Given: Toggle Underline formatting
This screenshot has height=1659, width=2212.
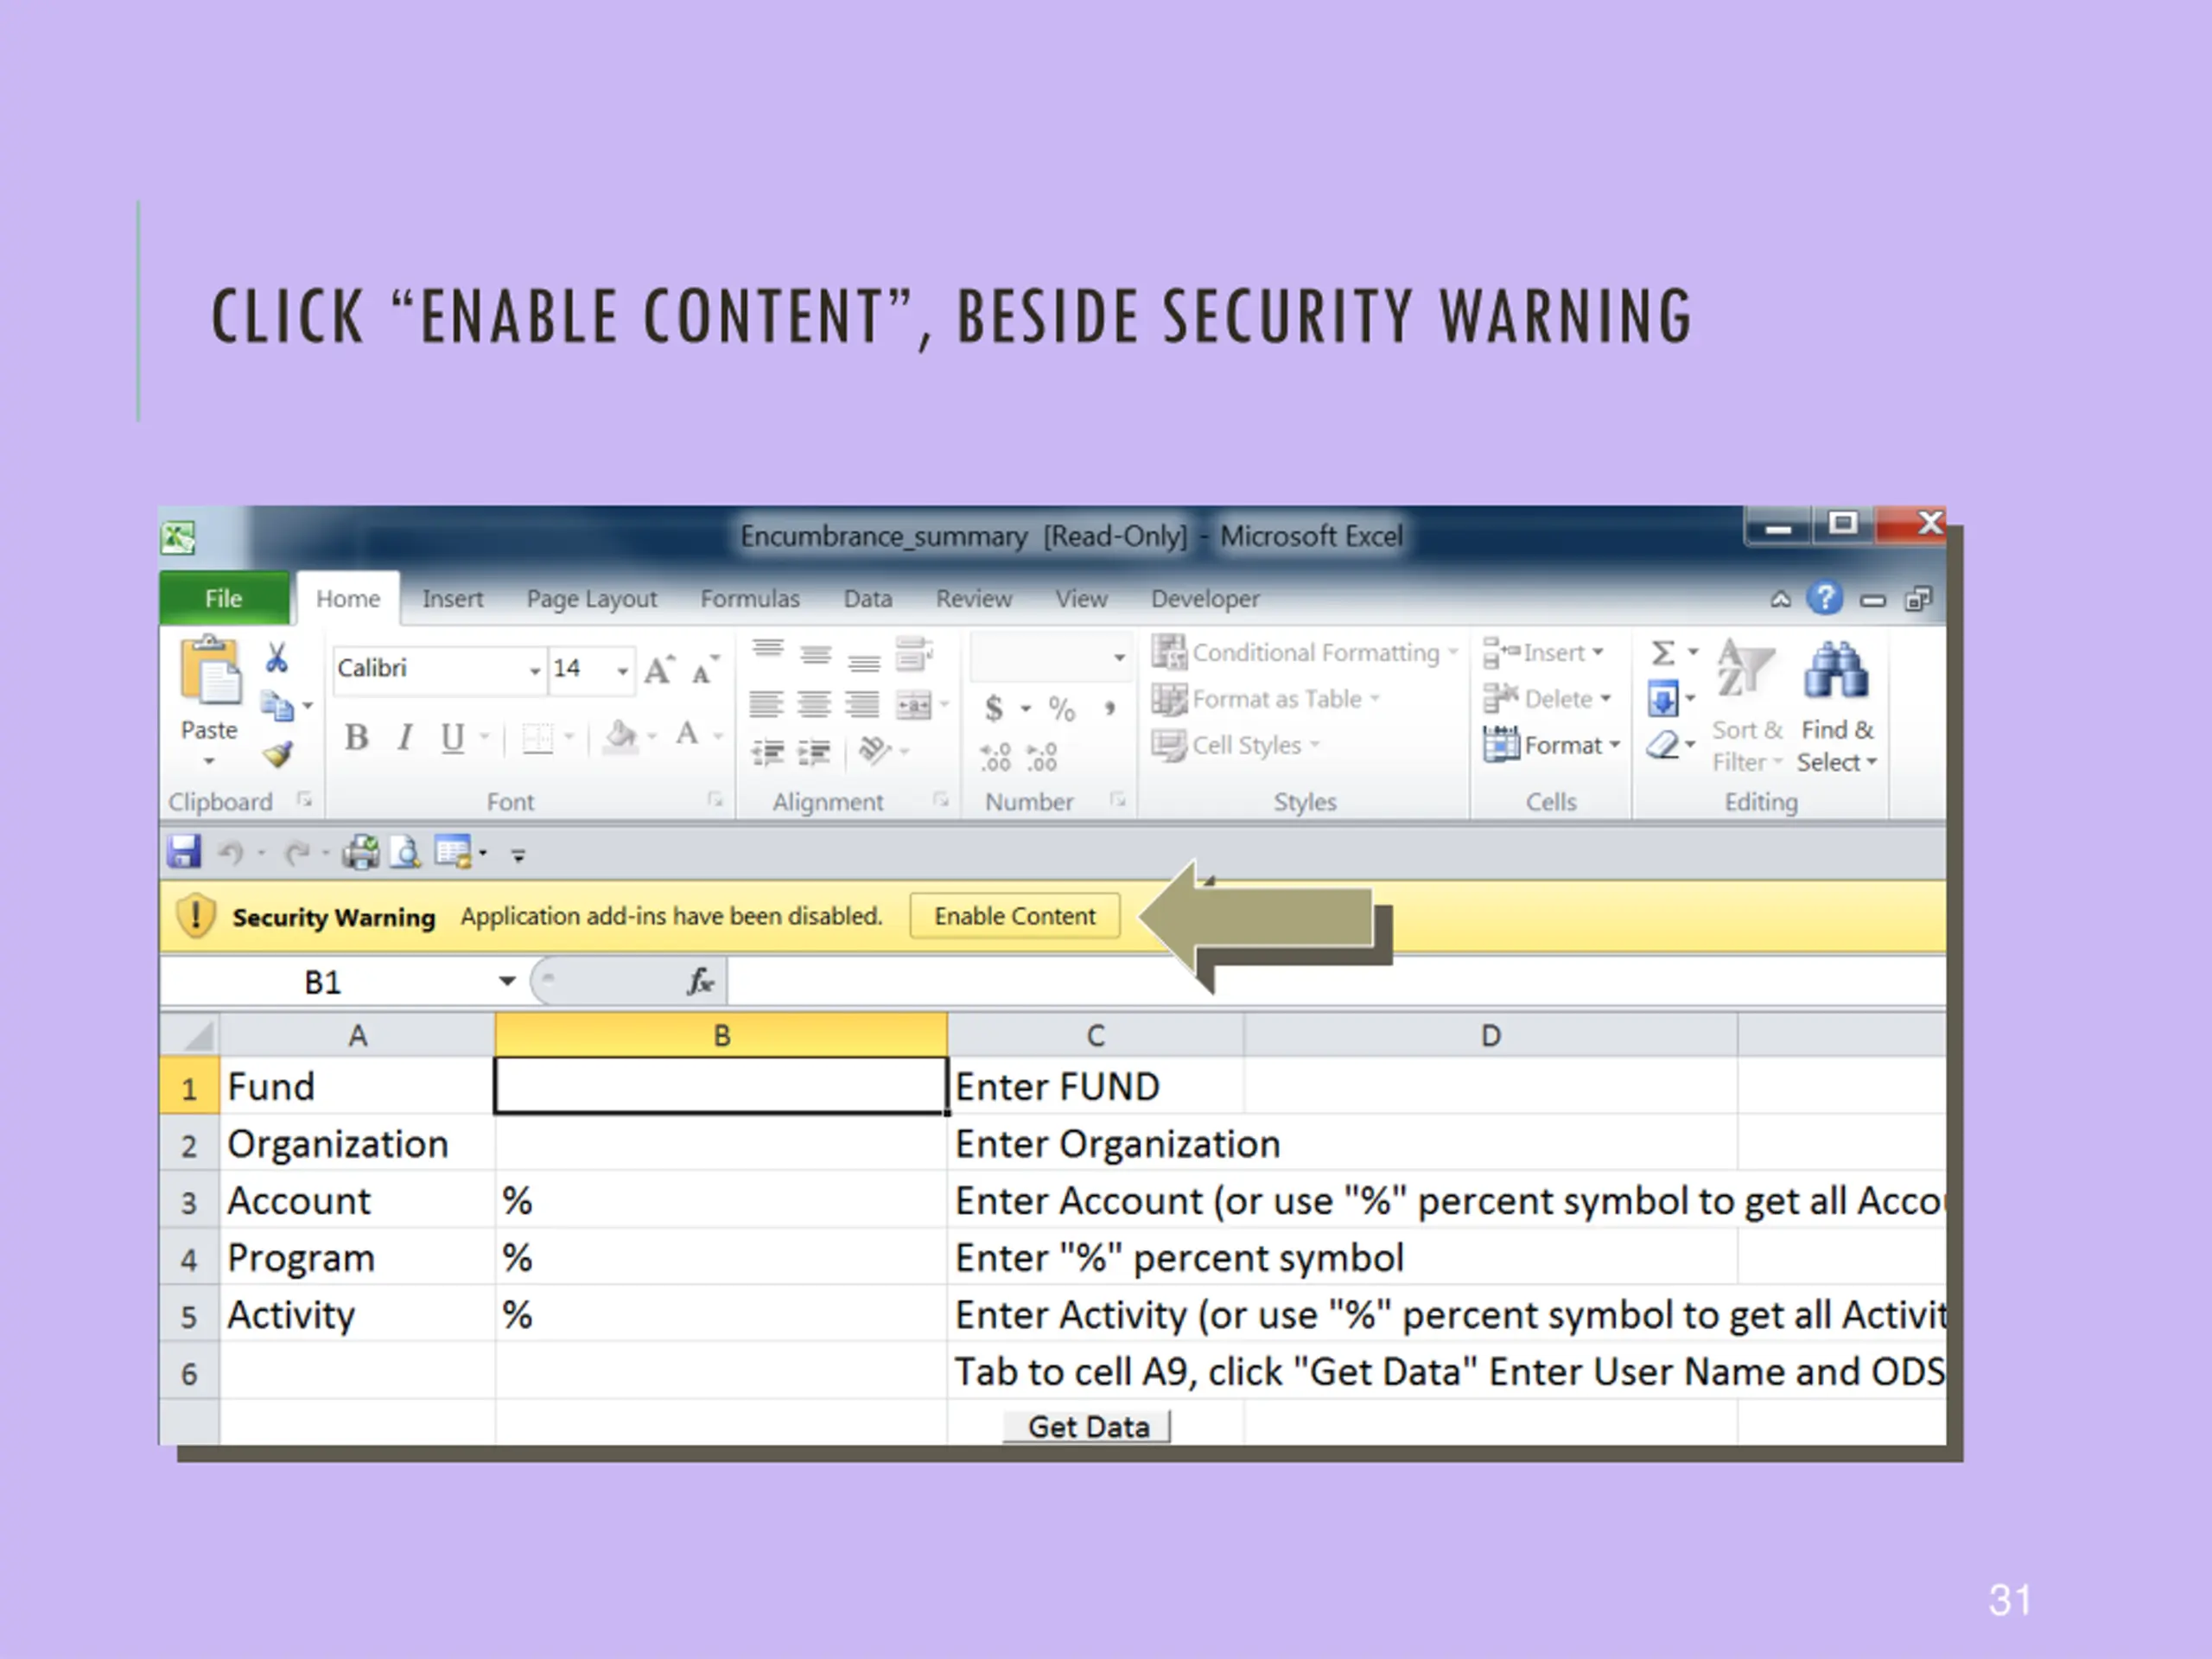Looking at the screenshot, I should pos(452,738).
